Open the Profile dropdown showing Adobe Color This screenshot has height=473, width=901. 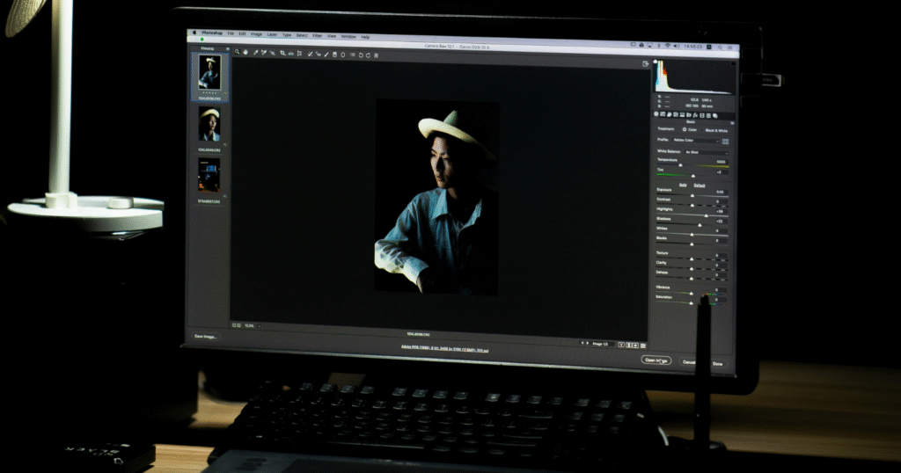coord(697,141)
